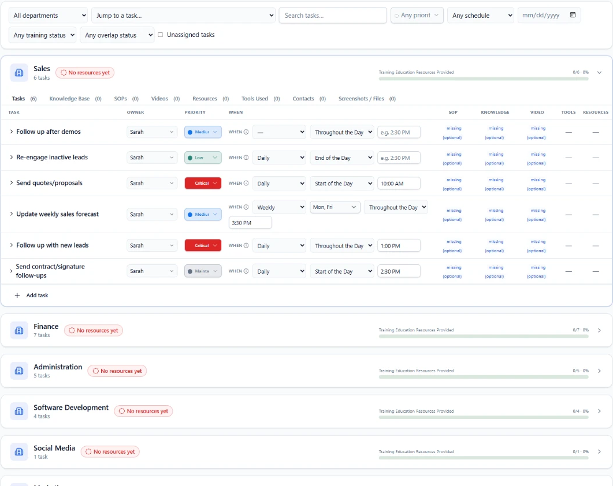Open the empty frequency dropdown for Follow up after demos
Viewport: 613px width, 486px height.
pos(279,132)
